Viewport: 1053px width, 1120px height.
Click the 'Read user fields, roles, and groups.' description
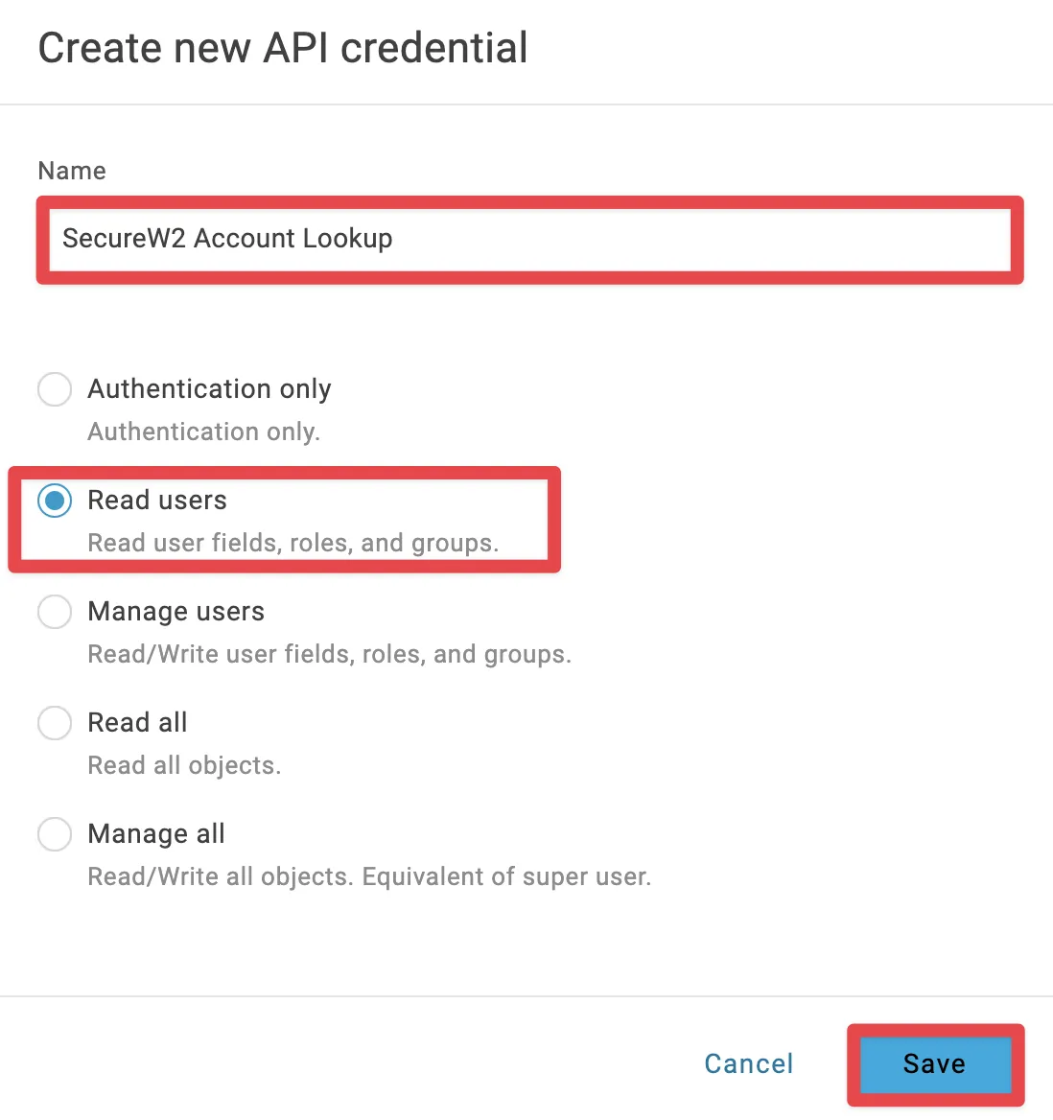tap(292, 543)
